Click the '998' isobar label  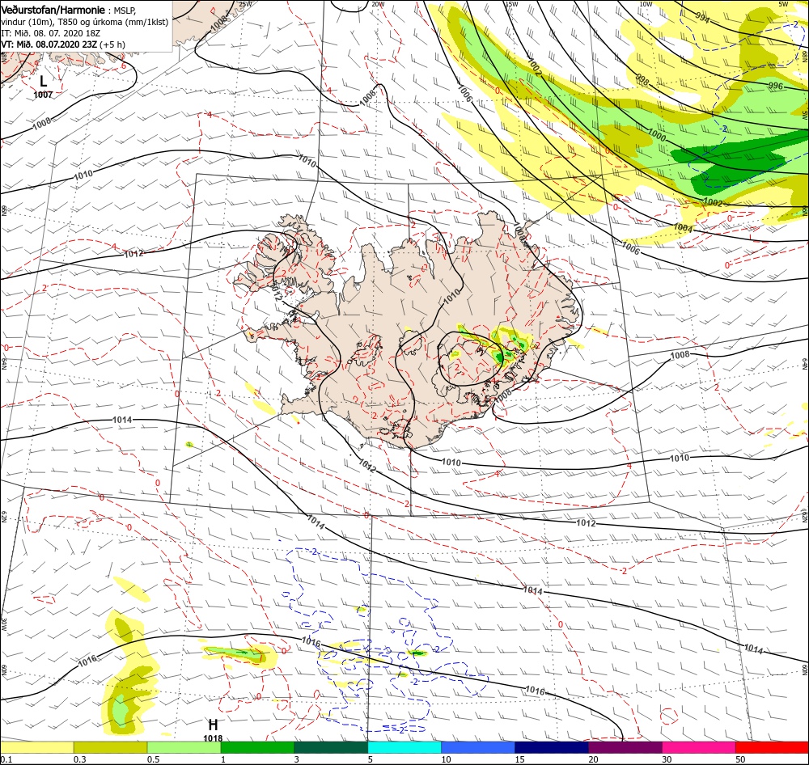(642, 79)
